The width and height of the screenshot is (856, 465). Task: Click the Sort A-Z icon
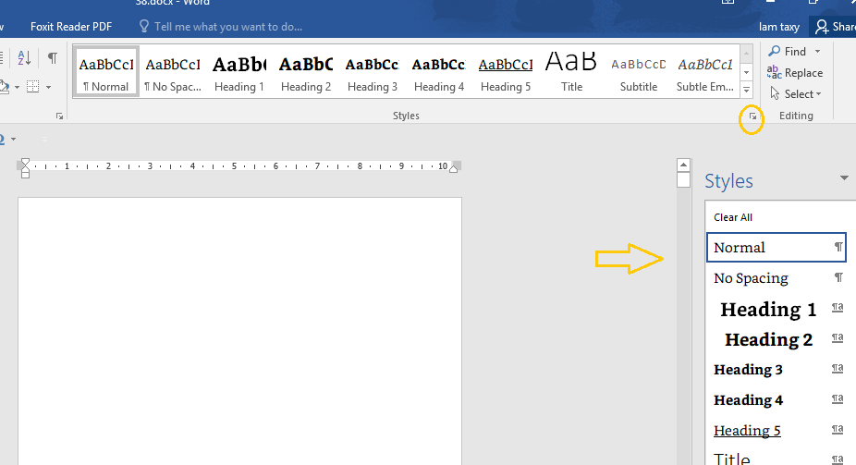point(24,58)
